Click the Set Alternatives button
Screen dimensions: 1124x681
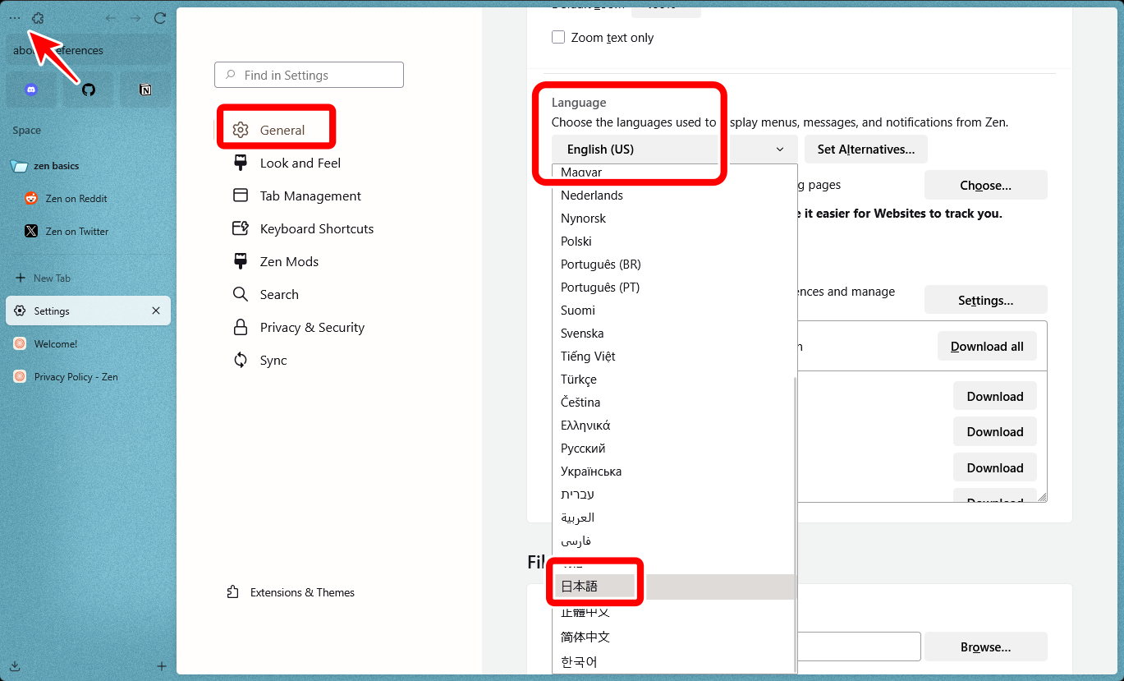tap(865, 150)
